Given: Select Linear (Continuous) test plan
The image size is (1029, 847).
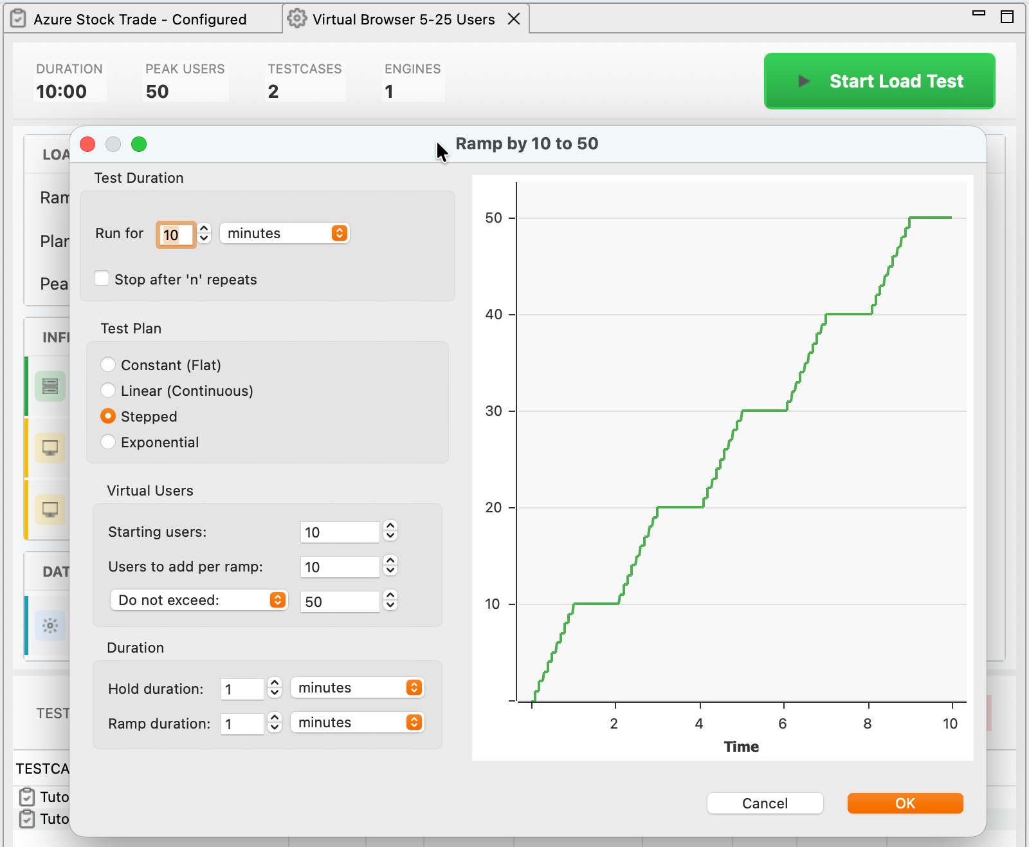Looking at the screenshot, I should pyautogui.click(x=108, y=391).
